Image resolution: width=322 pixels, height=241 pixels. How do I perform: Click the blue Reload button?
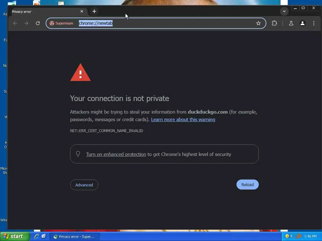[247, 185]
